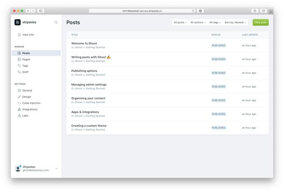Expand the shiyanlou user account menu
This screenshot has height=192, width=284.
click(56, 169)
